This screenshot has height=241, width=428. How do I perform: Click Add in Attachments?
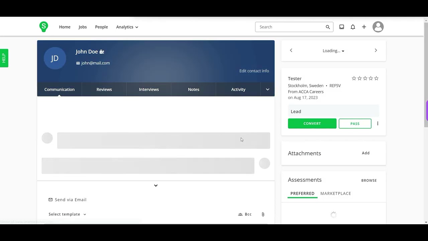click(366, 153)
